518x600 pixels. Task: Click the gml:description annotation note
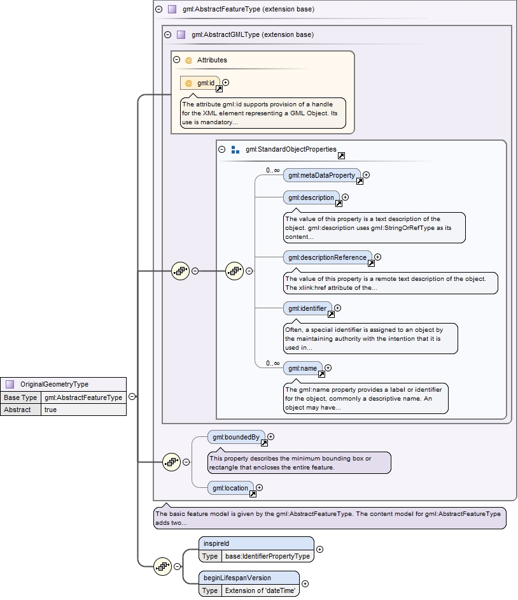click(x=374, y=227)
